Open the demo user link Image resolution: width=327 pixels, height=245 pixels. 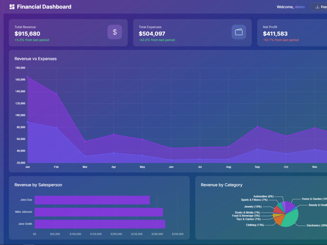[300, 7]
